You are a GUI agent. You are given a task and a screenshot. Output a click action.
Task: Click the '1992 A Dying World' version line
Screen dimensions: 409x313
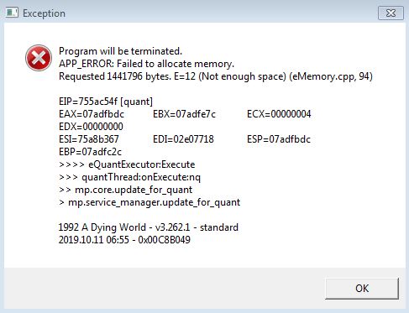point(149,227)
